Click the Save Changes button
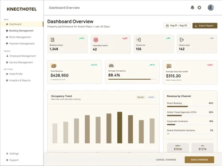 [199, 160]
